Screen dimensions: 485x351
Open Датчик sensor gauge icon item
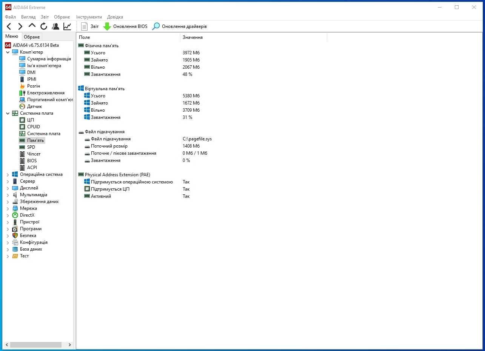22,106
